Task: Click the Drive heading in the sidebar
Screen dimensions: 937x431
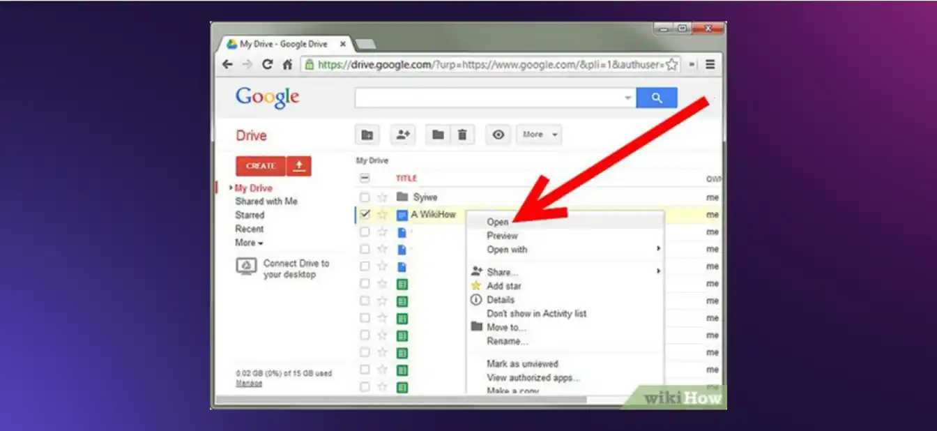Action: click(252, 135)
